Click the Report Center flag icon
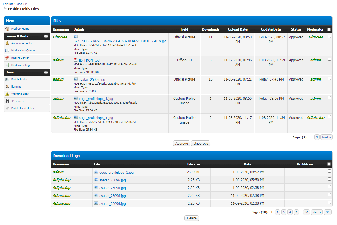This screenshot has width=337, height=225. pyautogui.click(x=7, y=58)
